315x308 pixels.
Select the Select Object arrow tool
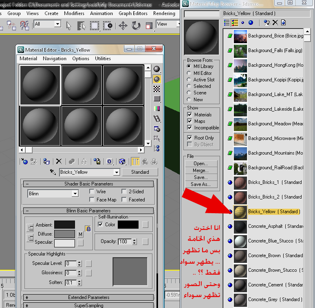tap(68, 26)
